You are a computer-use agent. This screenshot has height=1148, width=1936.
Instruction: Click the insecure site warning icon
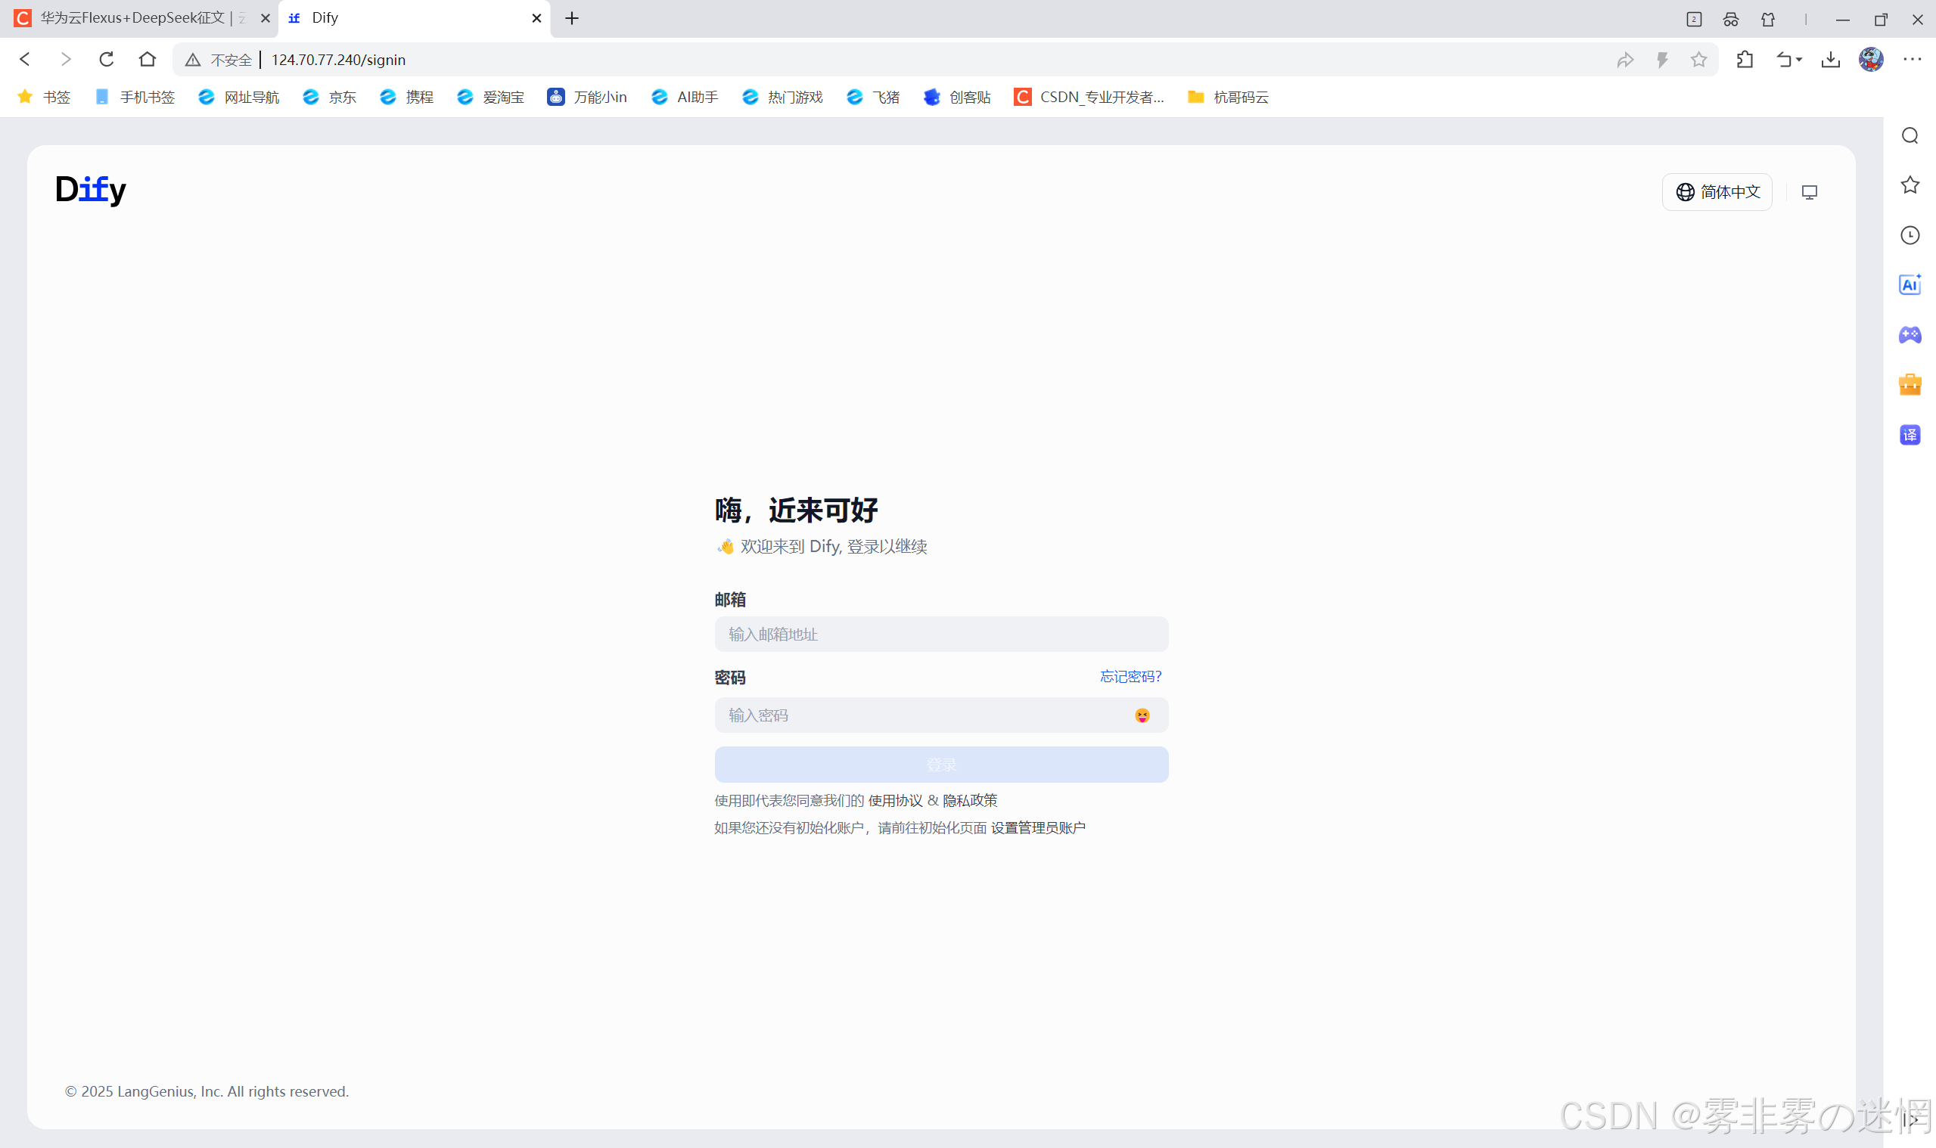pos(193,60)
